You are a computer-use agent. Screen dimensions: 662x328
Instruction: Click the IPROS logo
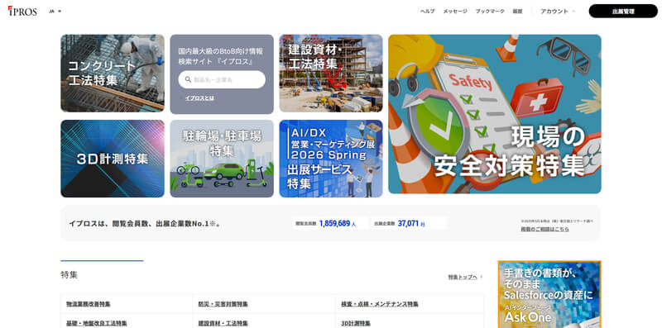(x=22, y=12)
